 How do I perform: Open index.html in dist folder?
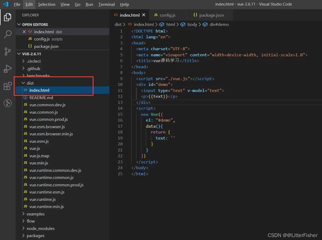coord(39,90)
